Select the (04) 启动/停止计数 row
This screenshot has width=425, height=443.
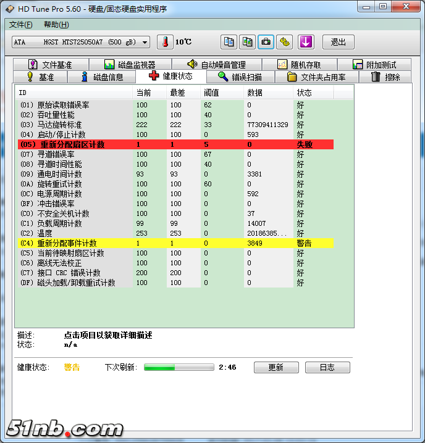point(175,135)
